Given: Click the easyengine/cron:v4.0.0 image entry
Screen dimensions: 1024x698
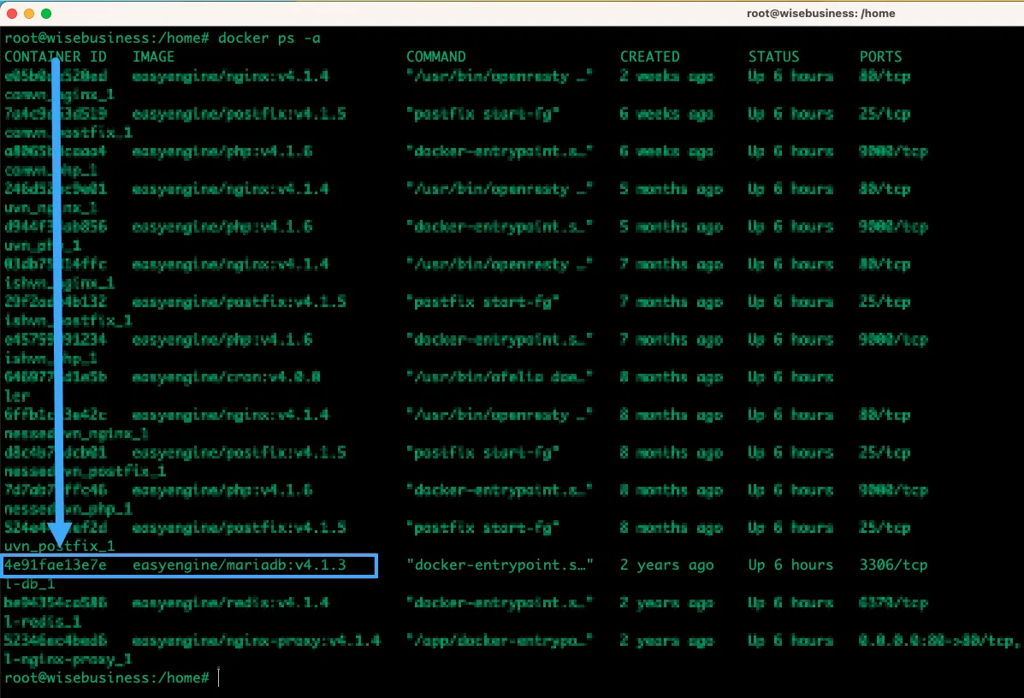Looking at the screenshot, I should point(226,377).
